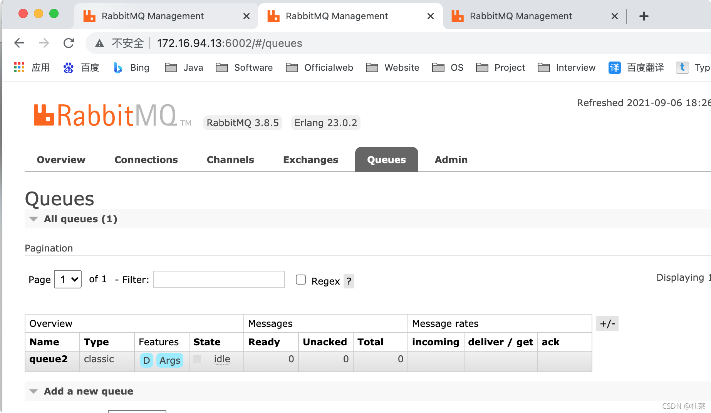Open the apps grid bookmark icon
Viewport: 711px width, 413px height.
coord(19,67)
